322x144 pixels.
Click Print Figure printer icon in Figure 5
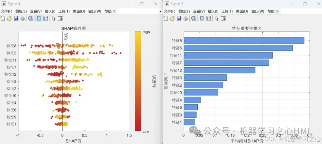(x=185, y=18)
